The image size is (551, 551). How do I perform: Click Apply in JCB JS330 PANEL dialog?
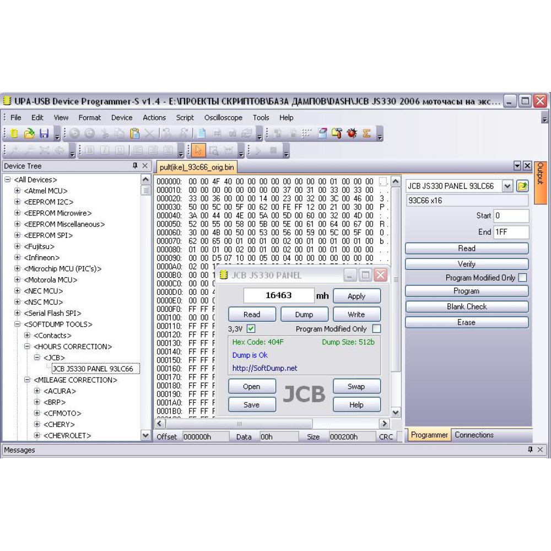point(356,296)
